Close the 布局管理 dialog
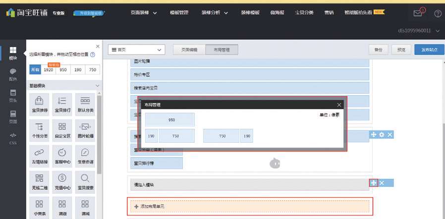 339,105
